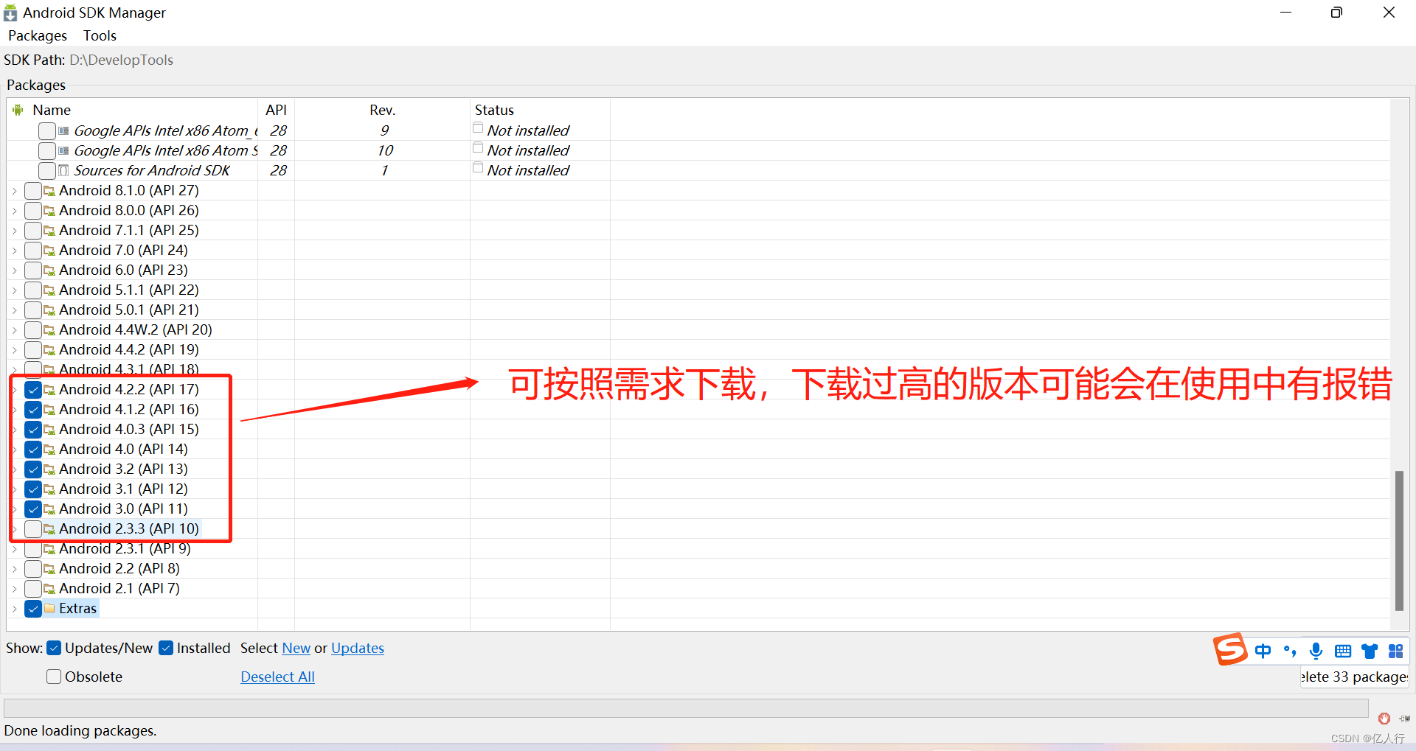Check the Android 2.3.3 (API 10) checkbox
Viewport: 1416px width, 751px height.
click(33, 529)
